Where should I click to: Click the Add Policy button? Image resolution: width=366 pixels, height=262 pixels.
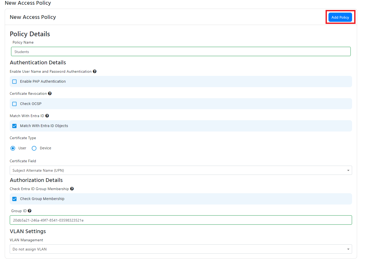pyautogui.click(x=340, y=17)
